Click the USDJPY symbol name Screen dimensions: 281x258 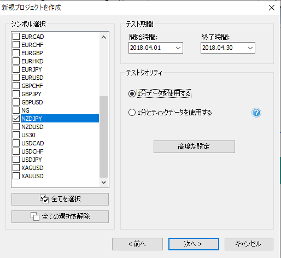tap(32, 160)
